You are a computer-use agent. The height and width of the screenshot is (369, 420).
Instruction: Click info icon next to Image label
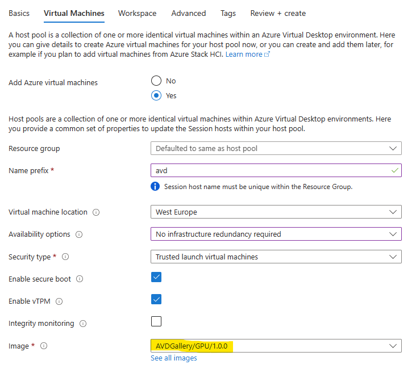click(44, 346)
